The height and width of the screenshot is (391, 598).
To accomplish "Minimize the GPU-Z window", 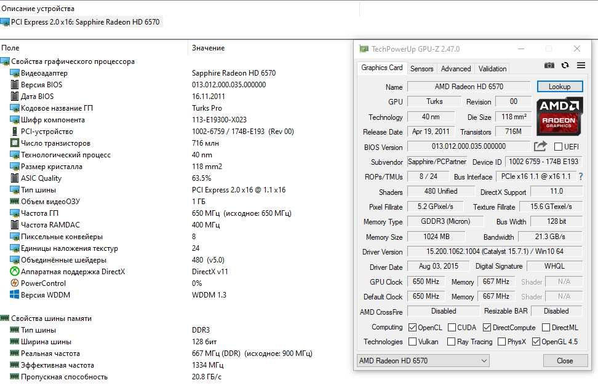I will 521,49.
